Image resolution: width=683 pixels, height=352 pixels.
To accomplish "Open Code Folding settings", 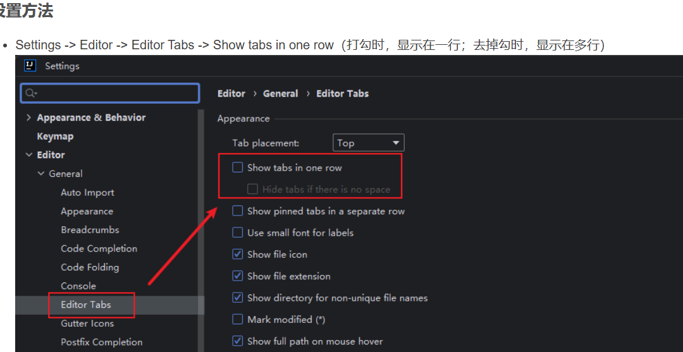I will coord(90,267).
